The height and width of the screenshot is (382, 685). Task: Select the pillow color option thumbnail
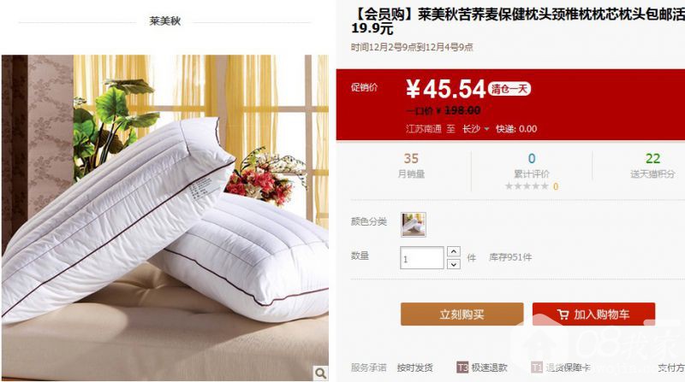(x=414, y=225)
